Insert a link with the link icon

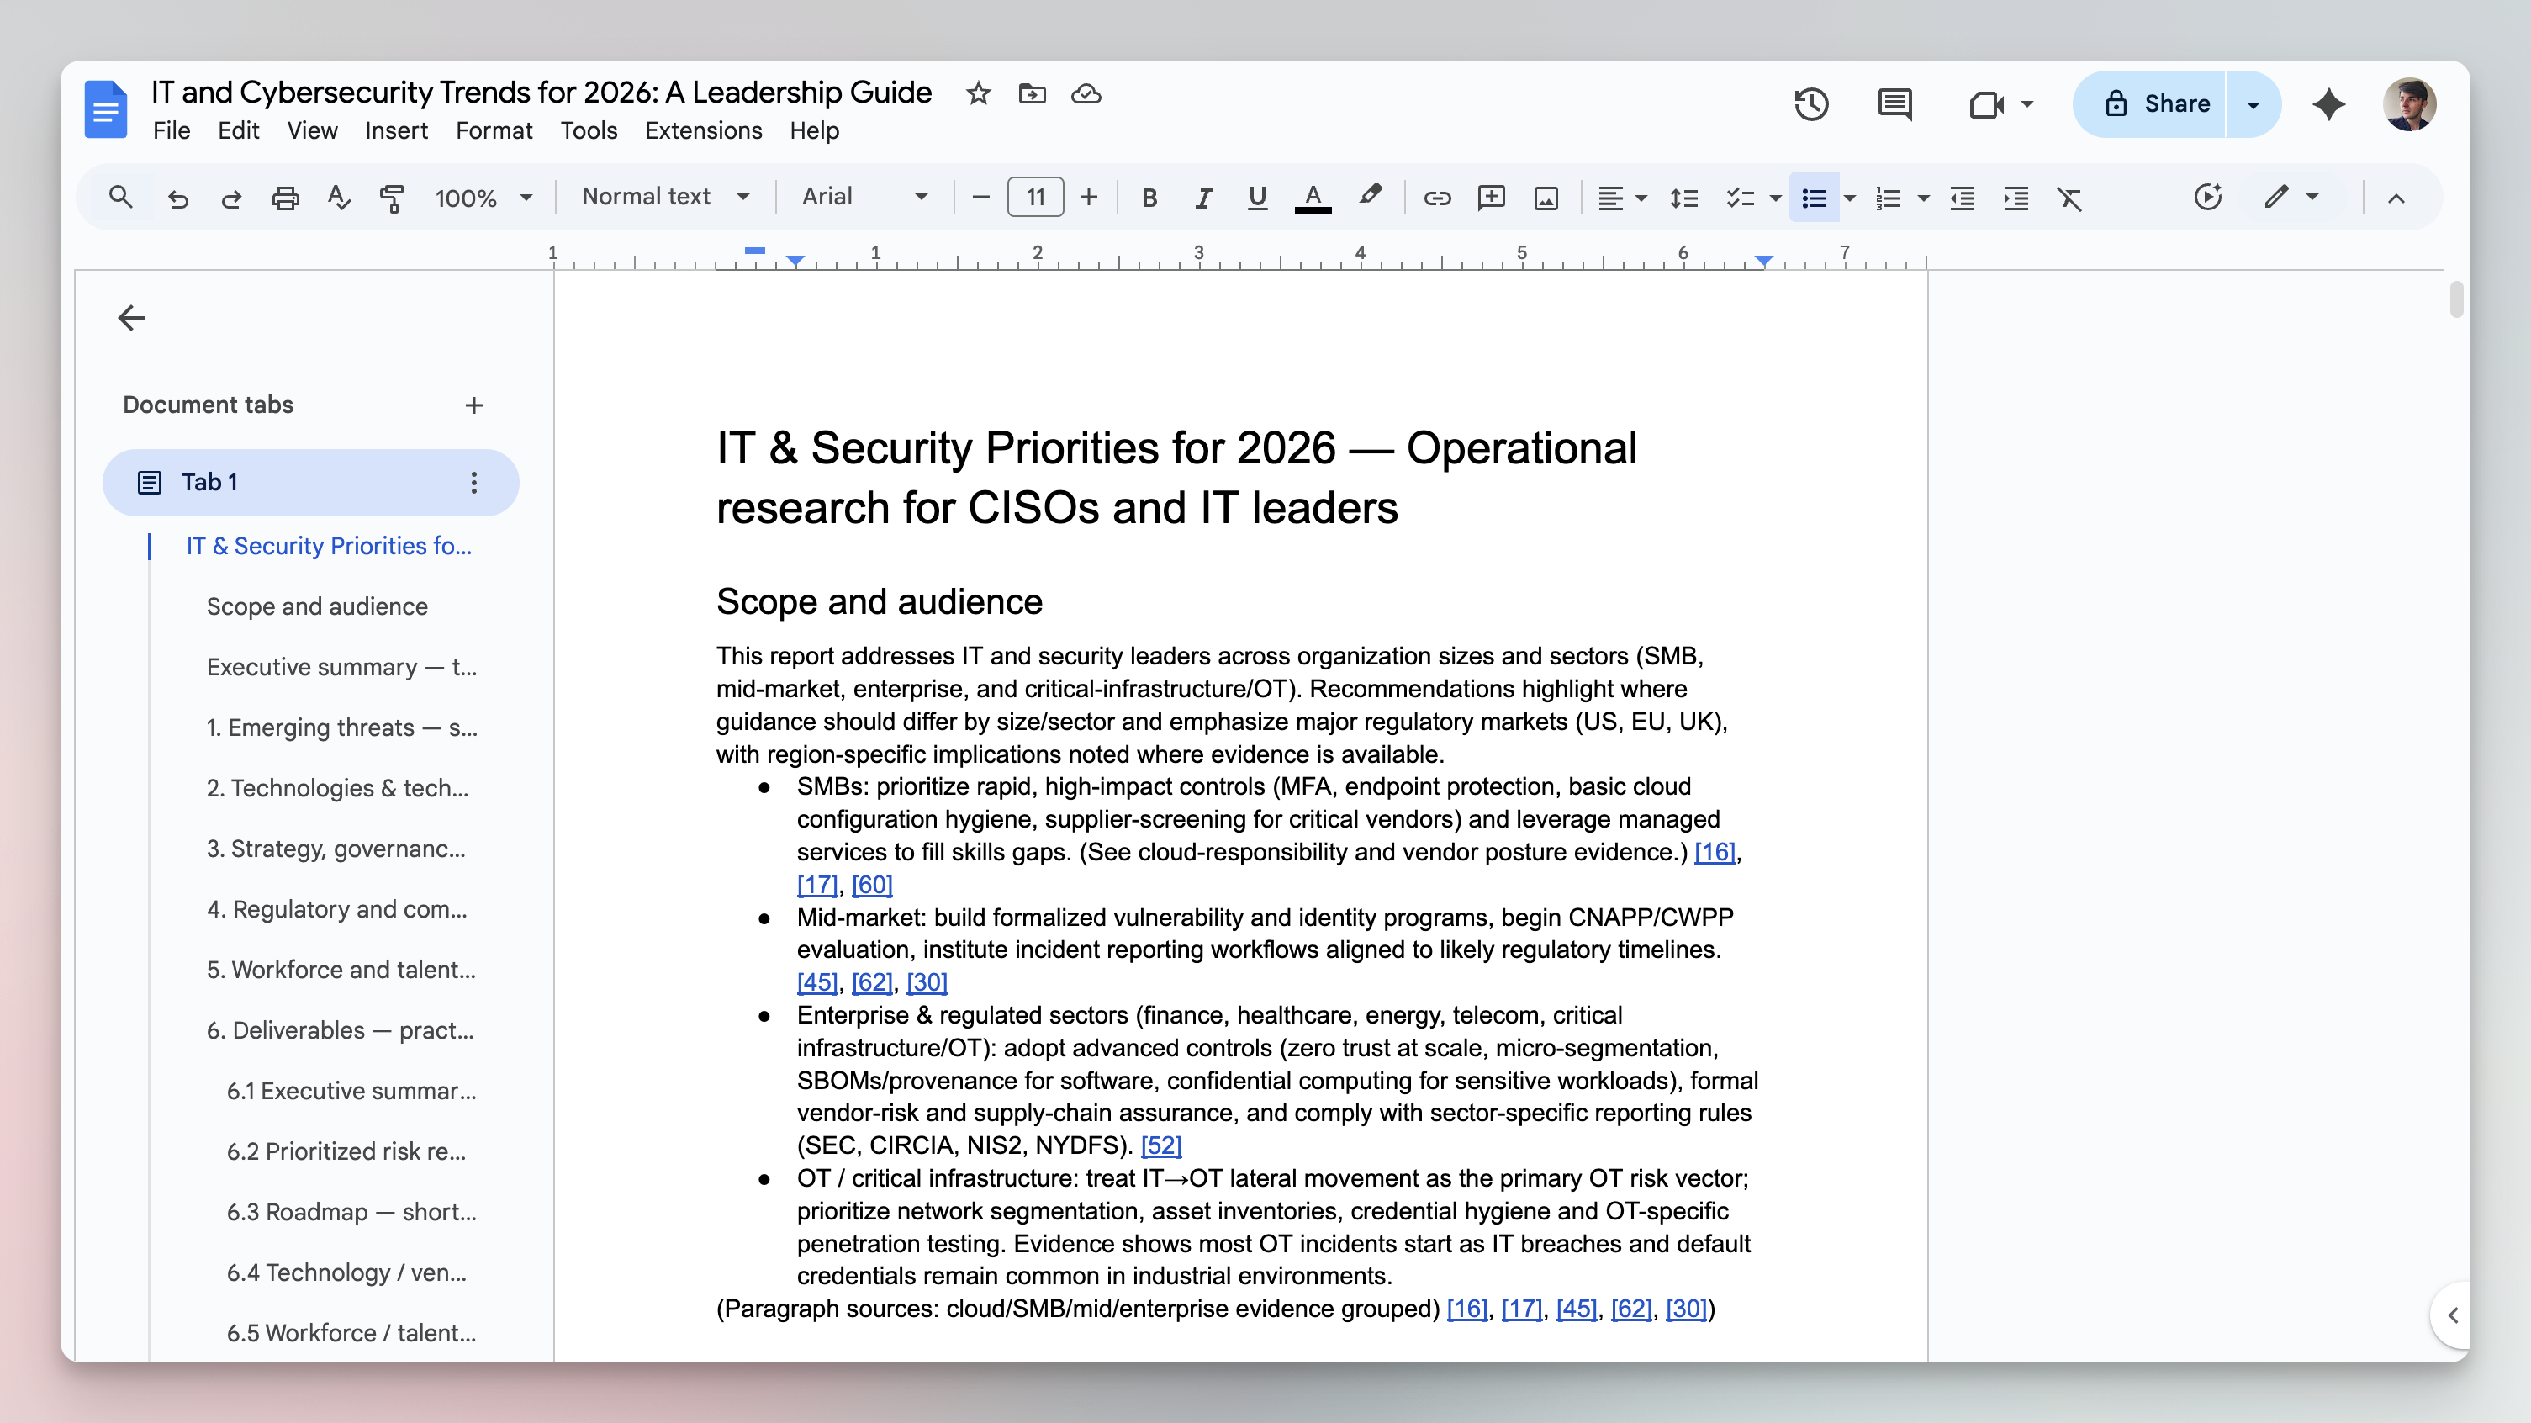click(1436, 198)
